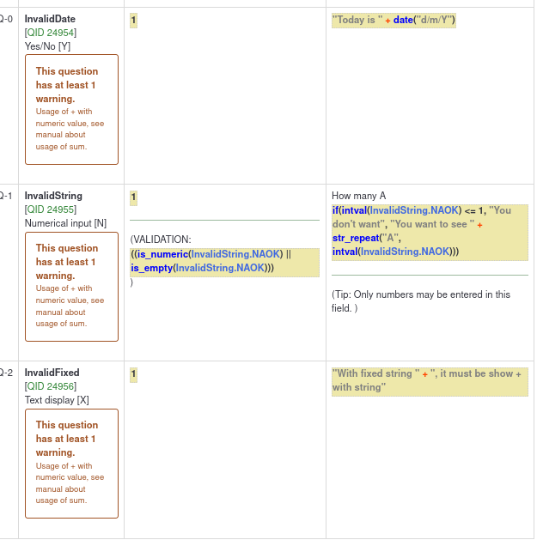Viewport: 537px width, 546px height.
Task: Open the QID 24955 link
Action: tap(51, 209)
